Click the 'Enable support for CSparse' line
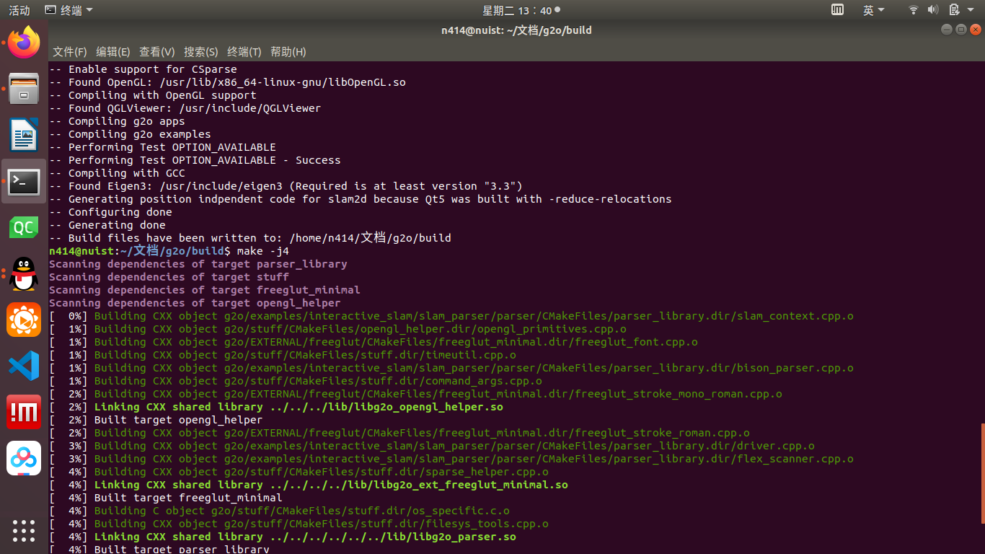Viewport: 985px width, 554px height. coord(143,69)
